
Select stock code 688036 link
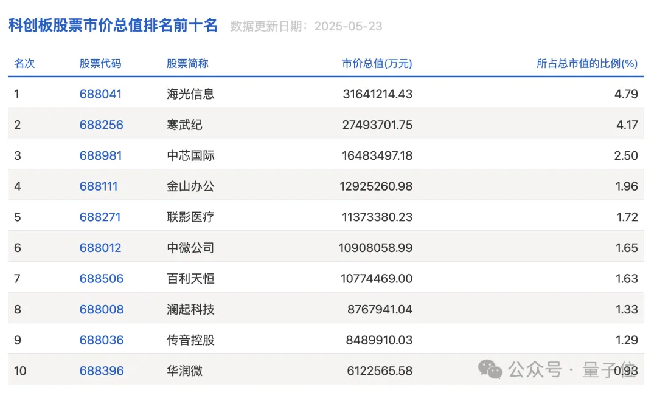(x=101, y=340)
